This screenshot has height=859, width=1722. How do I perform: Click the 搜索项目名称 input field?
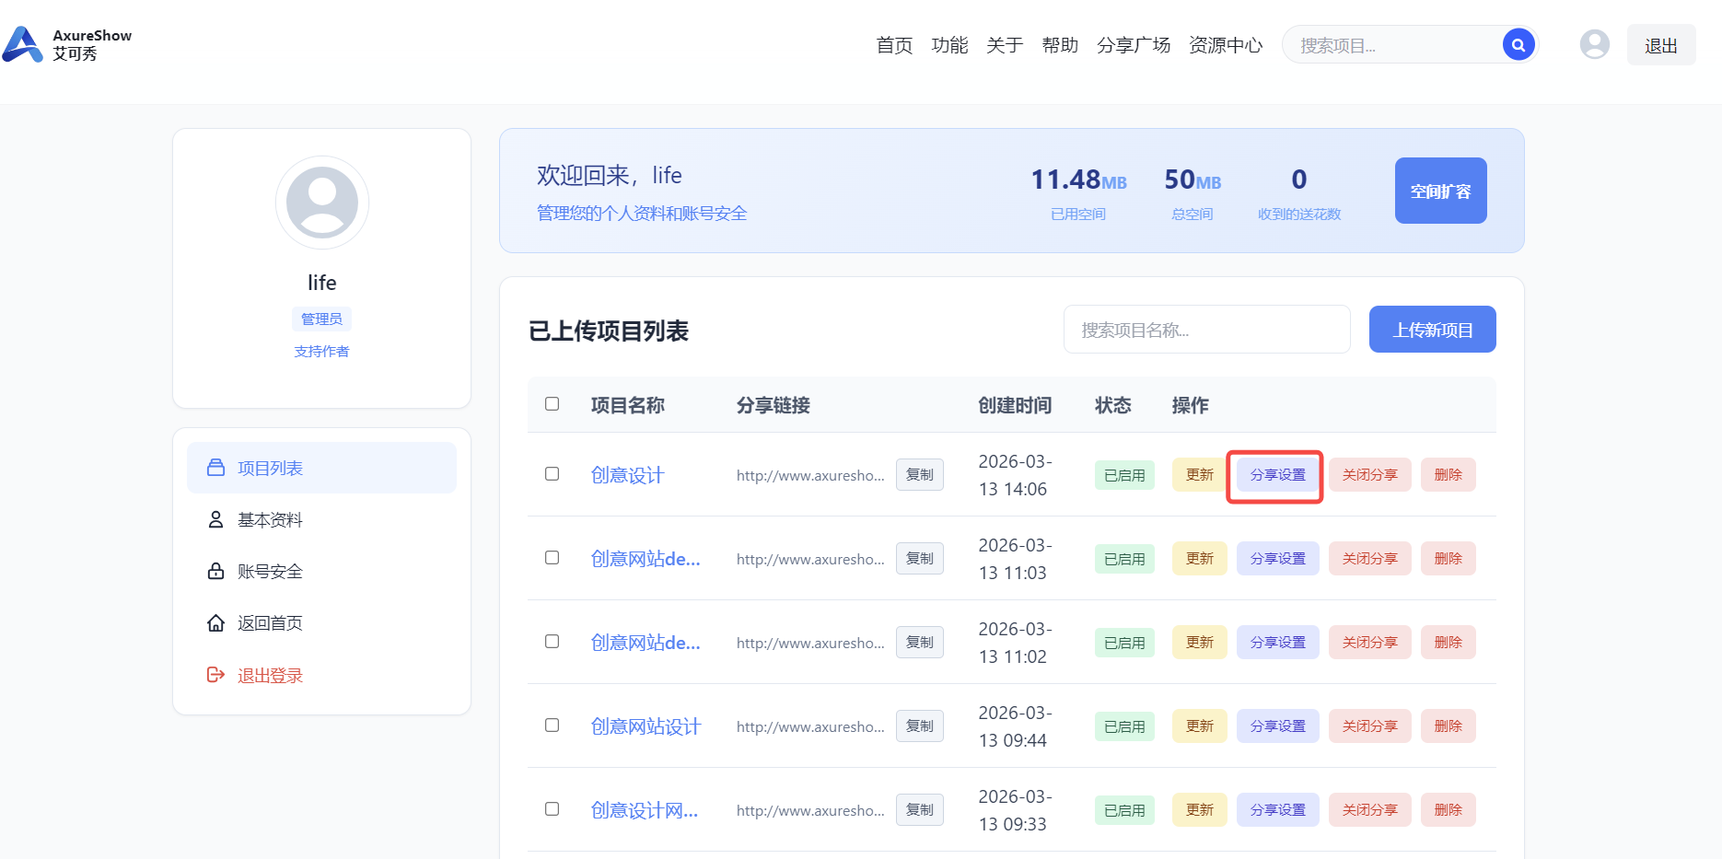[1206, 330]
